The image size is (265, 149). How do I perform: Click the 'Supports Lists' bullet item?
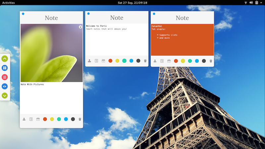(x=168, y=35)
